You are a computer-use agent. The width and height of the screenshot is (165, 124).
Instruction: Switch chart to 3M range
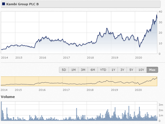83,70
